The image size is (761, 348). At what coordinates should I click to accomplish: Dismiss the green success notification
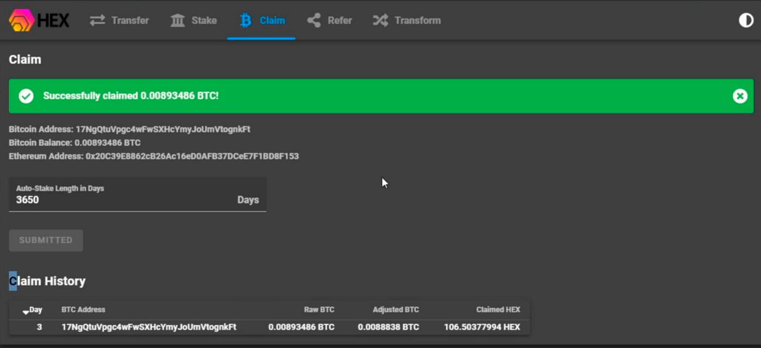click(740, 96)
